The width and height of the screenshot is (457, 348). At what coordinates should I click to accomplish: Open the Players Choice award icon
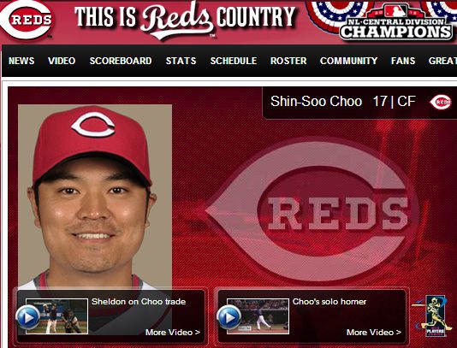coord(432,316)
